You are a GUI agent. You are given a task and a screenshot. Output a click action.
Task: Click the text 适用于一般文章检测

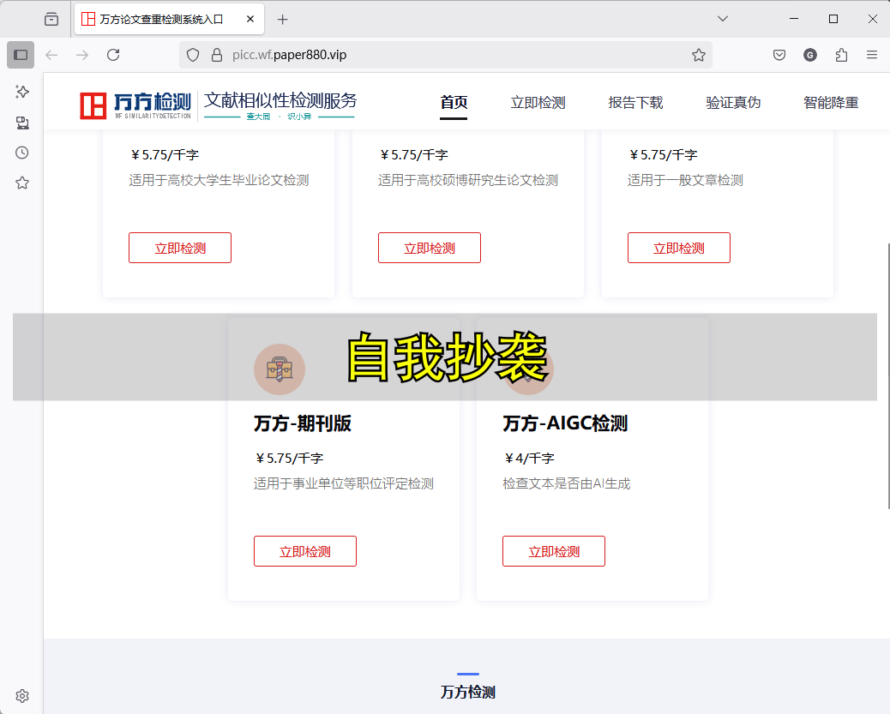(x=685, y=181)
